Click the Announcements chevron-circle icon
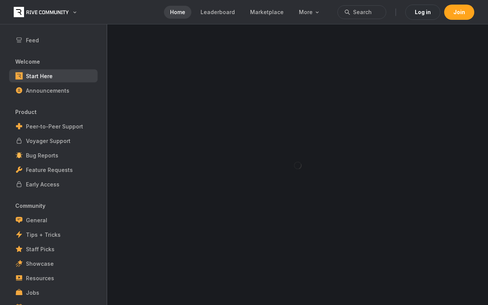This screenshot has height=305, width=488. pyautogui.click(x=19, y=90)
